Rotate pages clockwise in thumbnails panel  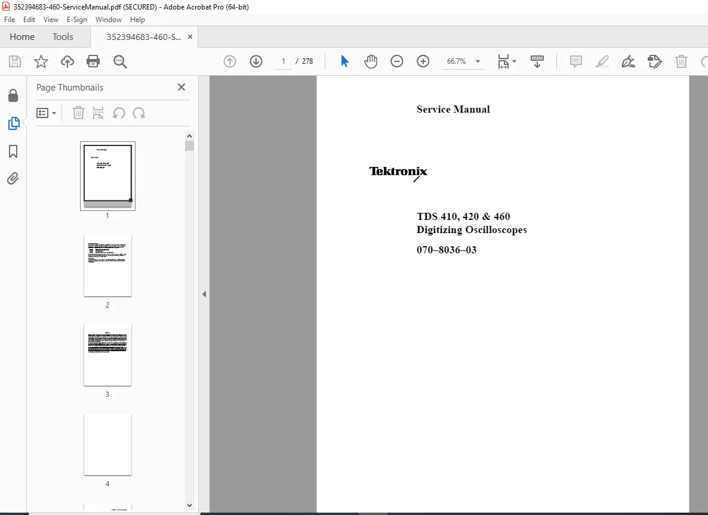point(139,113)
